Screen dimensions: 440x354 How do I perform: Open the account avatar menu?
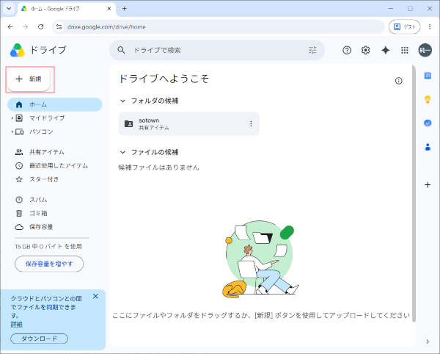425,50
